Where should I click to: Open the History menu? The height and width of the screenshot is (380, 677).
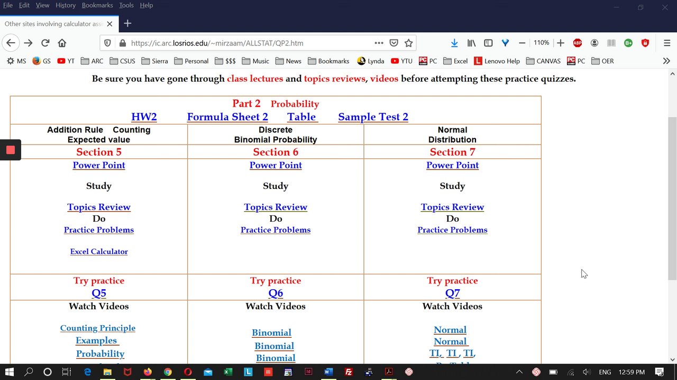click(x=66, y=5)
